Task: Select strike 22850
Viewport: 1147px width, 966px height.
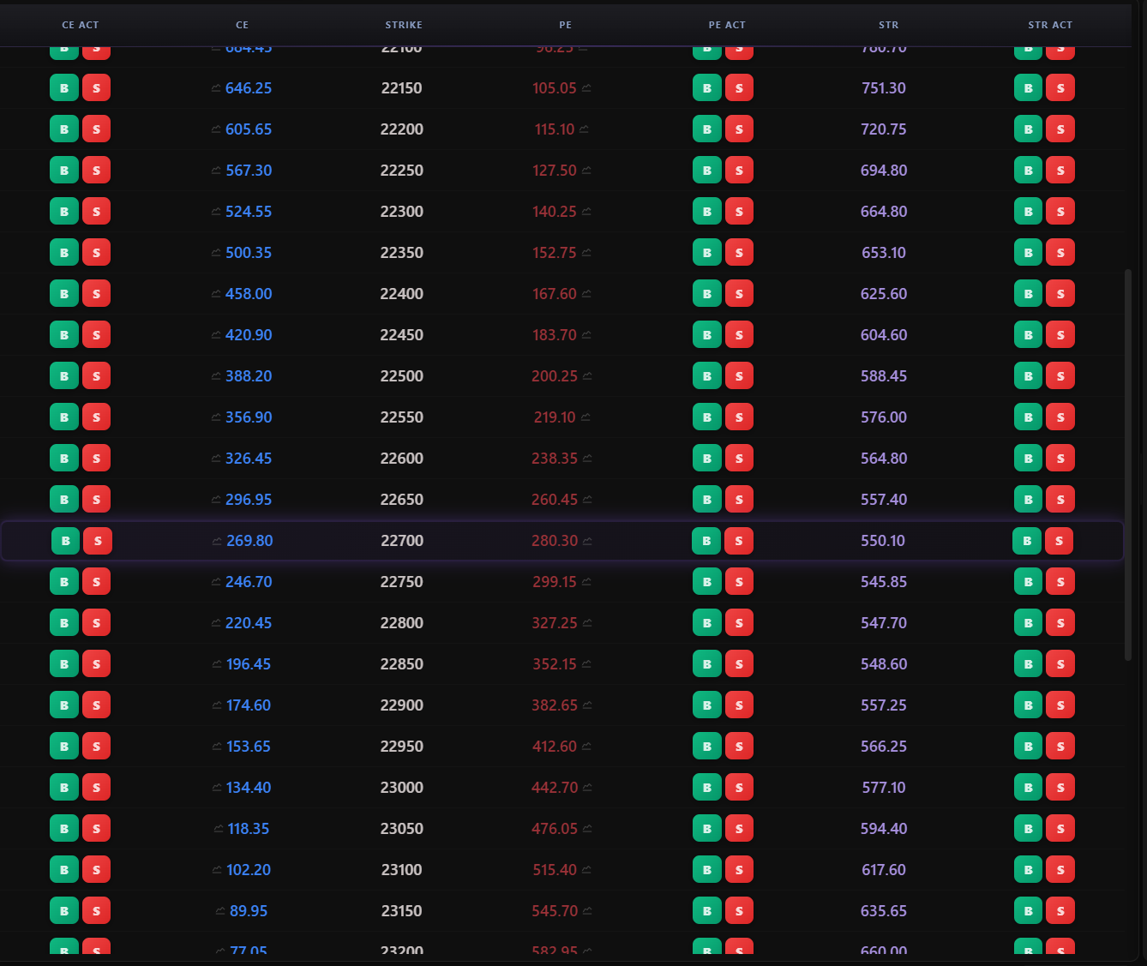Action: click(x=402, y=664)
